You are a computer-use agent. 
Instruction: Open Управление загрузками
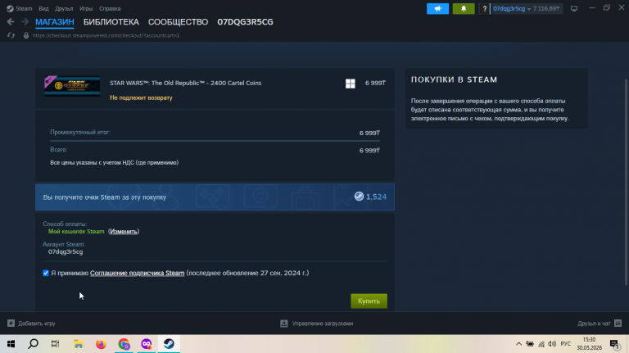click(323, 324)
